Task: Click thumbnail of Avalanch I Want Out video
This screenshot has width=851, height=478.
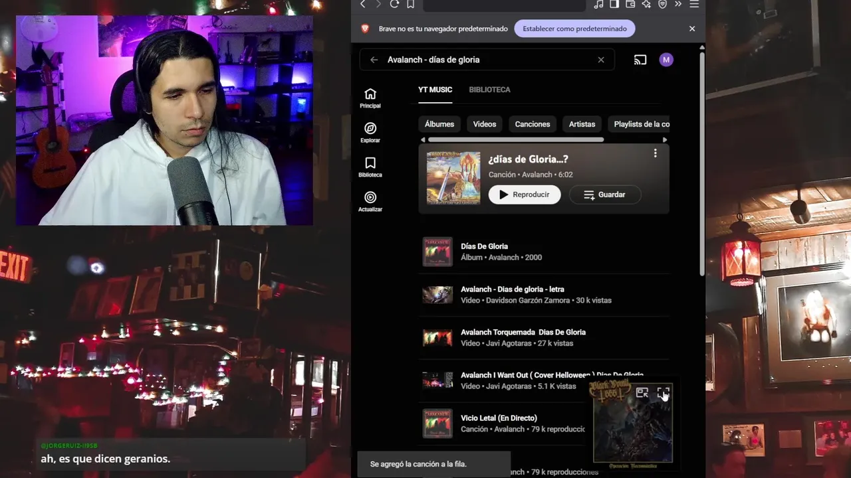Action: point(437,380)
